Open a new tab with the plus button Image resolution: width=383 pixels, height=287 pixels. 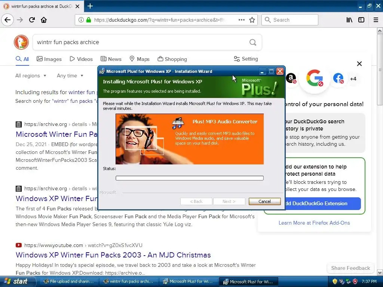click(90, 6)
